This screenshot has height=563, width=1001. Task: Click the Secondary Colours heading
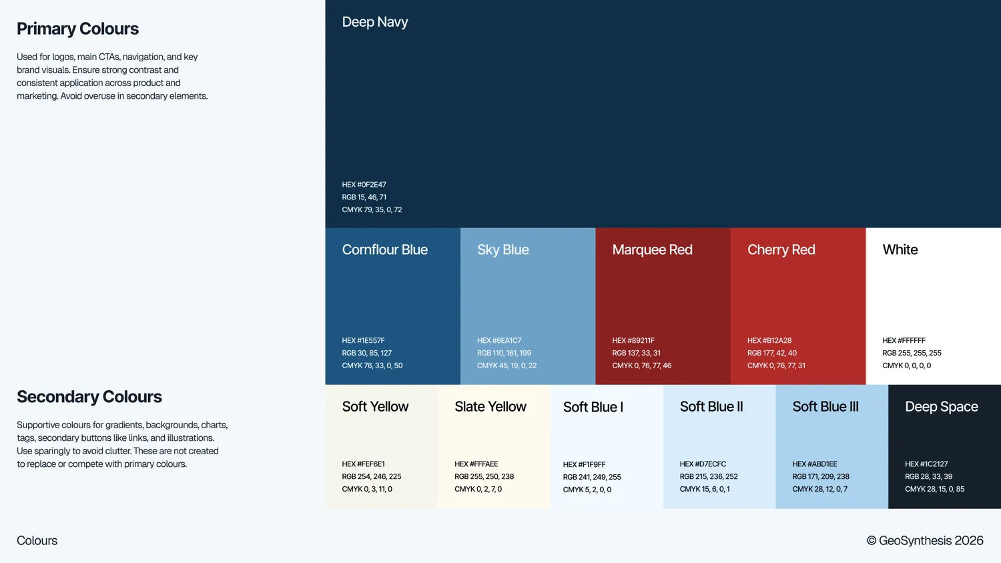pyautogui.click(x=89, y=397)
